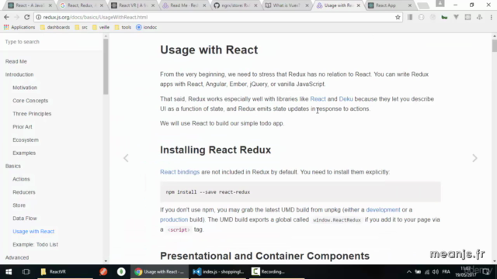497x279 pixels.
Task: Follow the Deku link in paragraph
Action: (x=346, y=99)
